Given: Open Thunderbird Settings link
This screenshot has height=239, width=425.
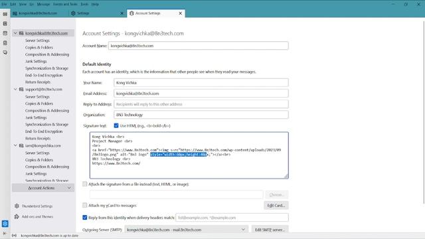Looking at the screenshot, I should pos(37,206).
